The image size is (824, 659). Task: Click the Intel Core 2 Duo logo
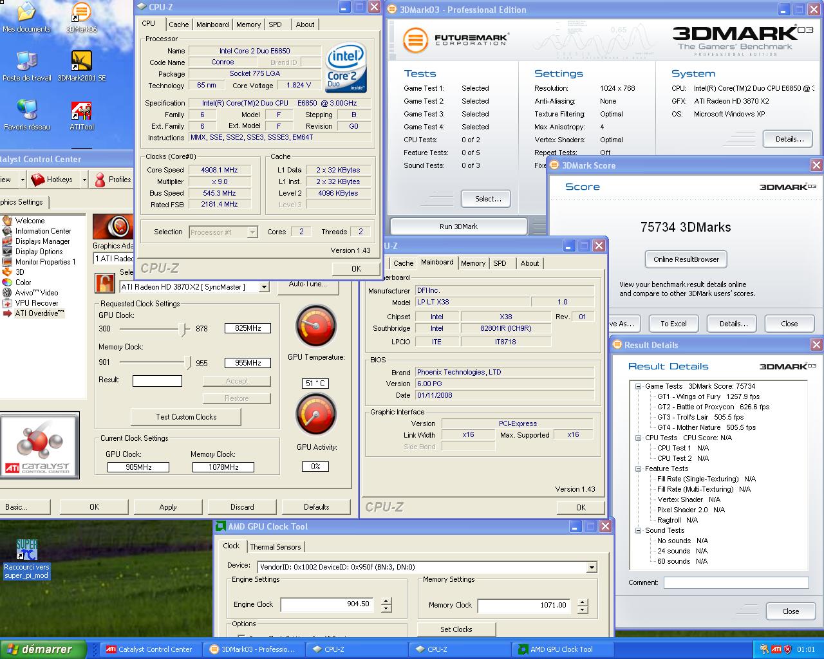[x=346, y=68]
